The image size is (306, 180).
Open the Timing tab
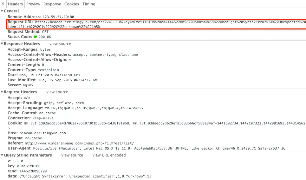pyautogui.click(x=89, y=4)
